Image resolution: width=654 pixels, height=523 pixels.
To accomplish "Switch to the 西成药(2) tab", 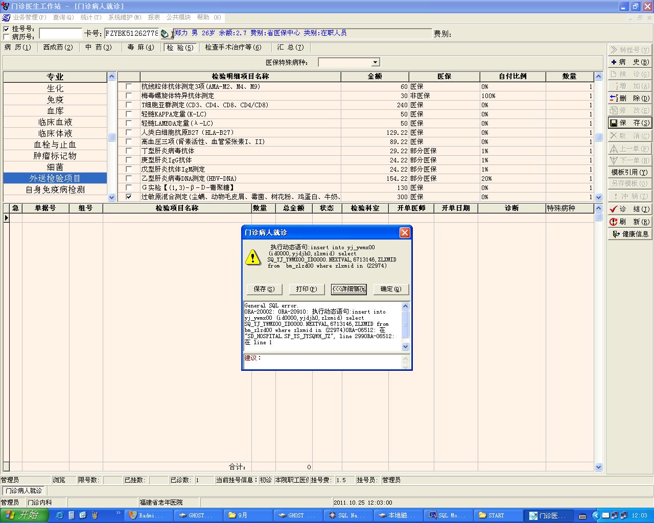I will point(58,47).
